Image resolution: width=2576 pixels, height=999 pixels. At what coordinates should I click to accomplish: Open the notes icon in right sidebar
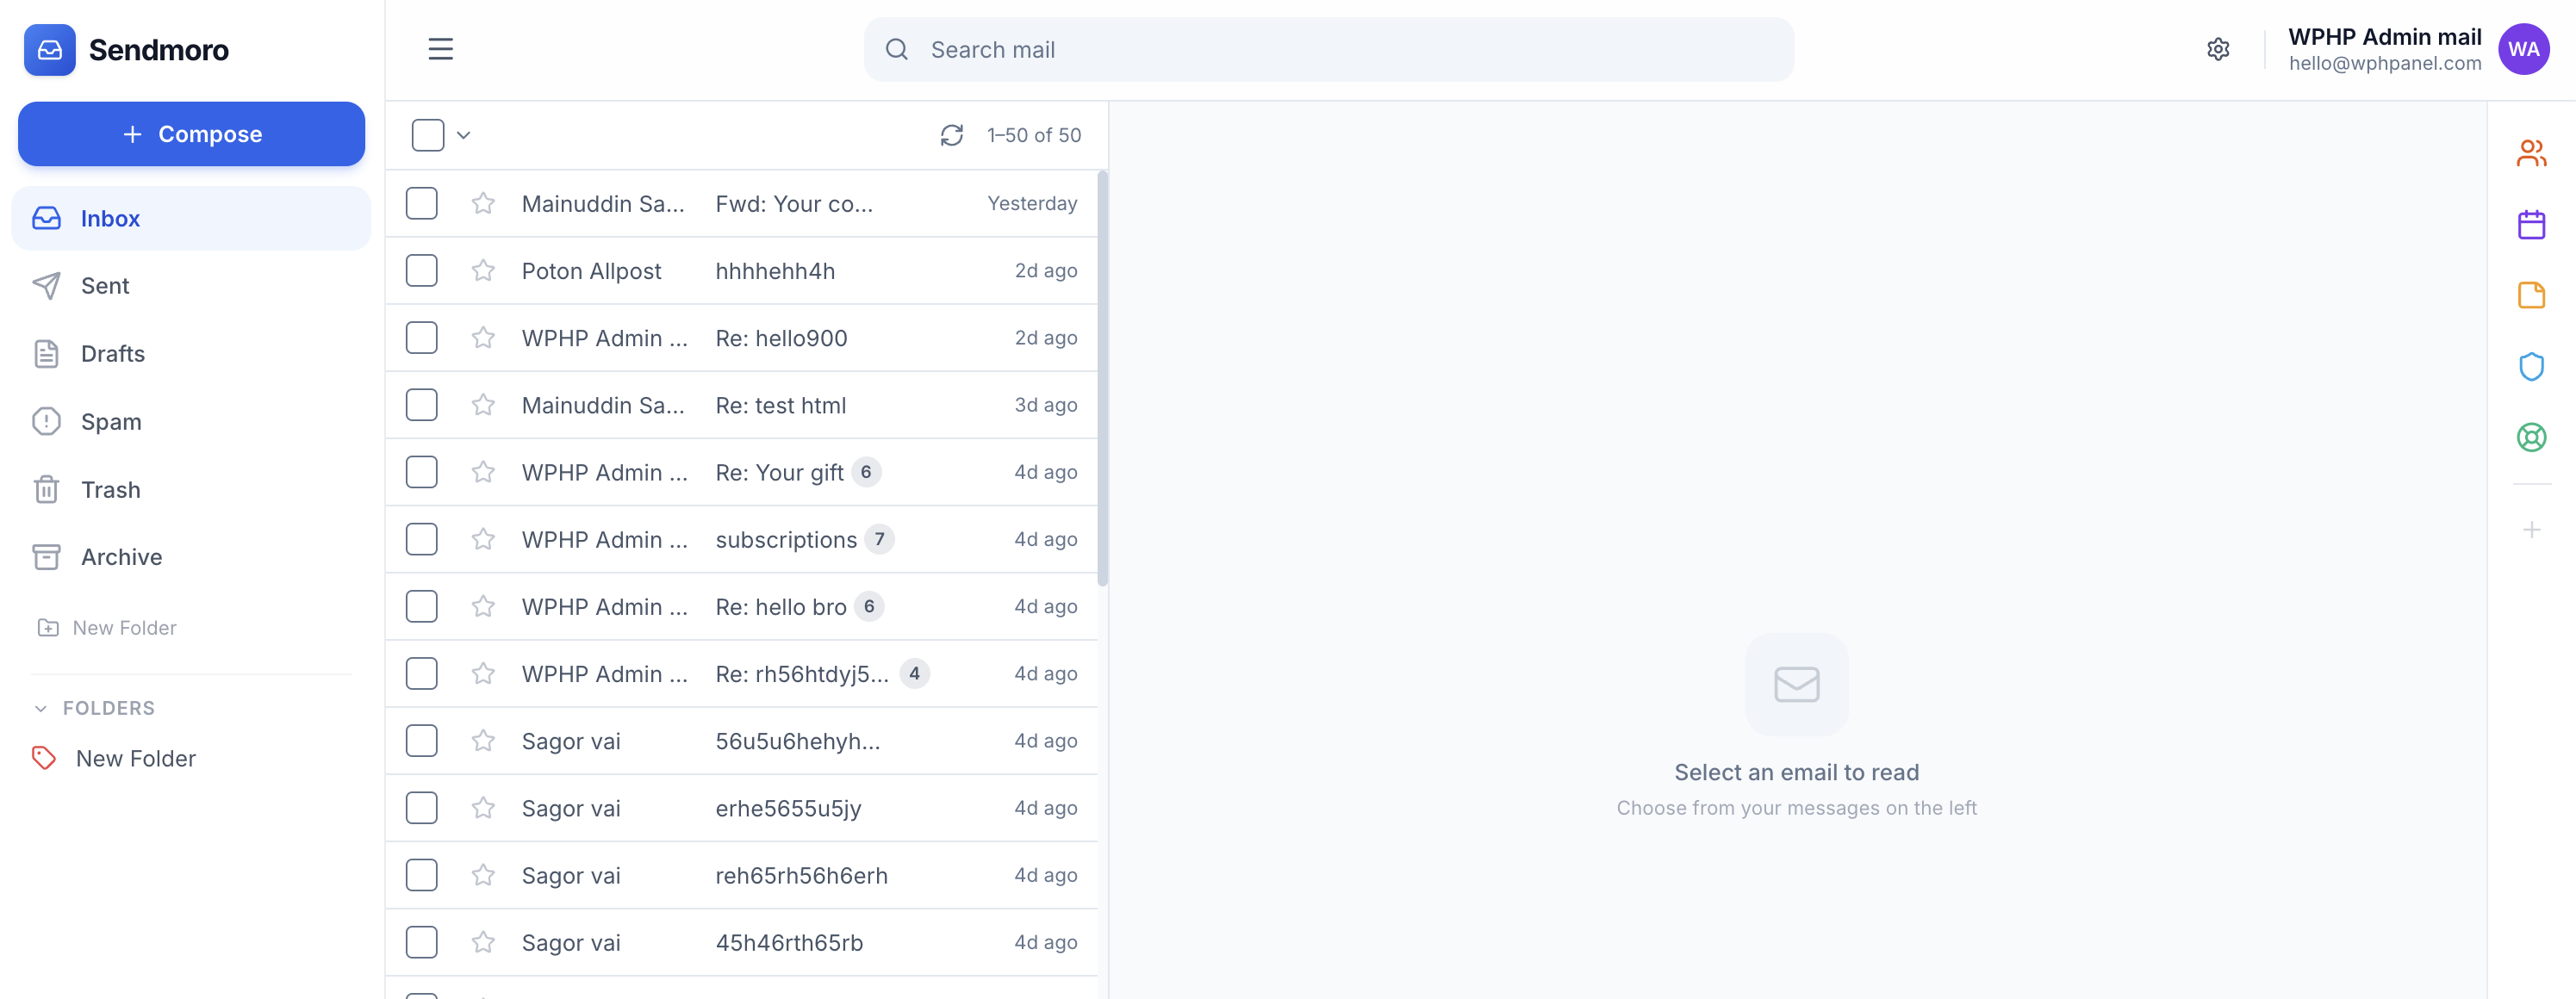click(2530, 295)
